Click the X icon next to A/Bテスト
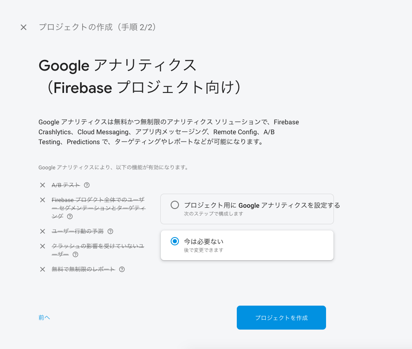This screenshot has height=349, width=412. click(42, 185)
